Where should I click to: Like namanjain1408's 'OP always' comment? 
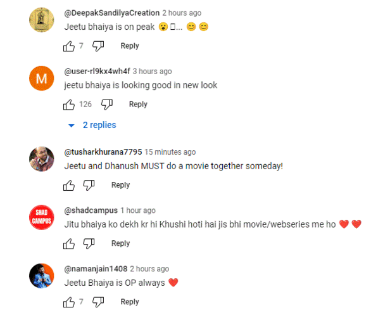pyautogui.click(x=69, y=302)
